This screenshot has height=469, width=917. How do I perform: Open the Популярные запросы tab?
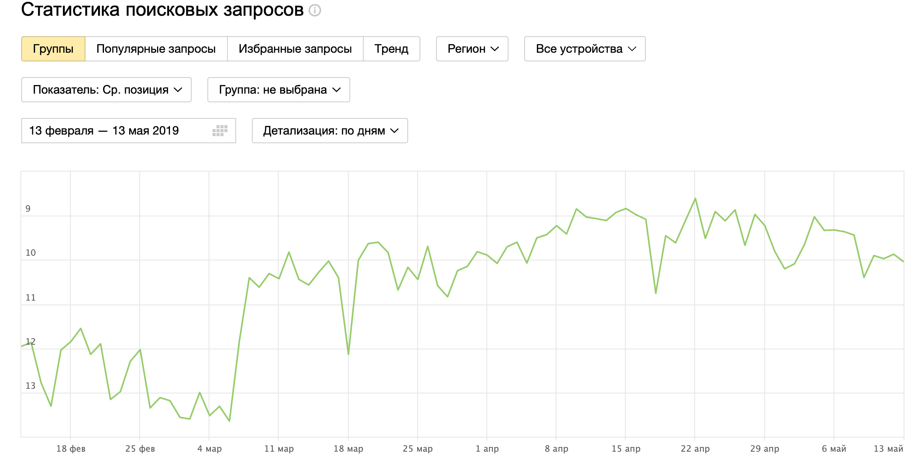[156, 49]
